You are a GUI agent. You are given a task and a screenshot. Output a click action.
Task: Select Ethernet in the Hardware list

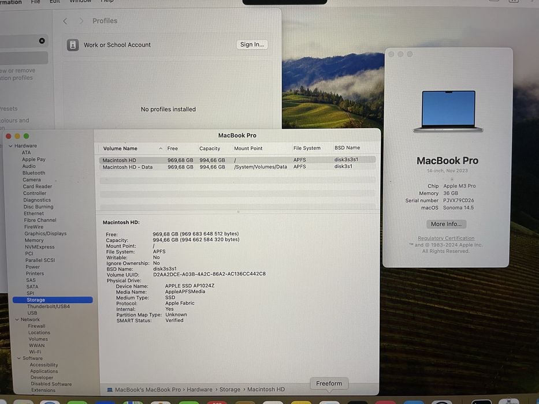pos(34,214)
